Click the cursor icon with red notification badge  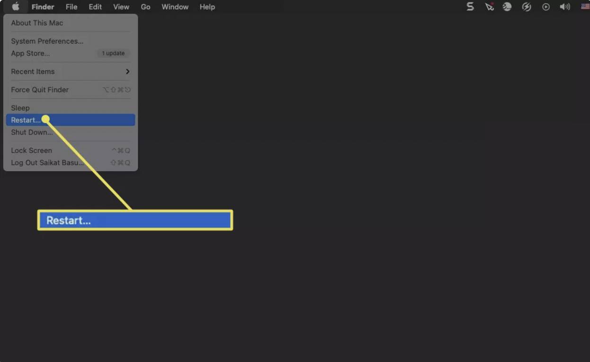489,7
